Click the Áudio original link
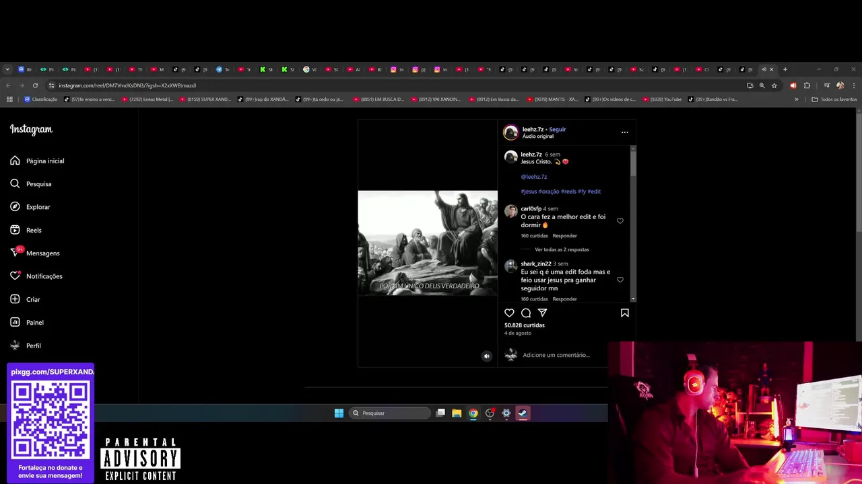 [x=538, y=136]
